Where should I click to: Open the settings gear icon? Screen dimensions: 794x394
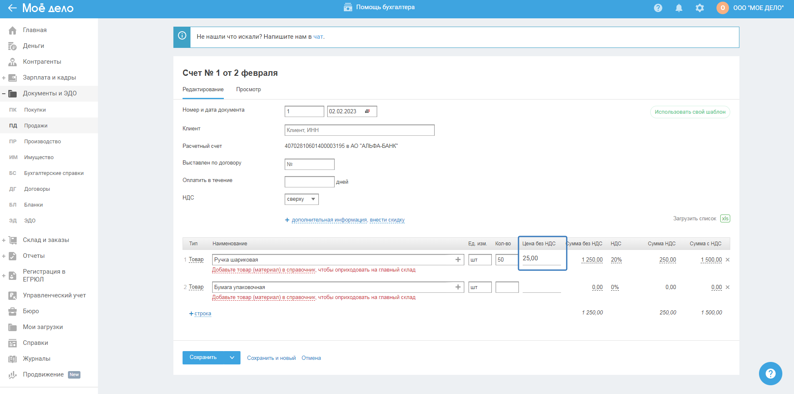700,8
